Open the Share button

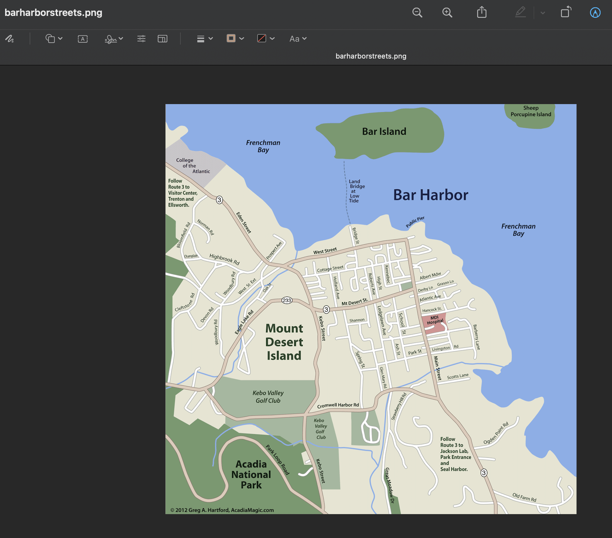coord(482,12)
